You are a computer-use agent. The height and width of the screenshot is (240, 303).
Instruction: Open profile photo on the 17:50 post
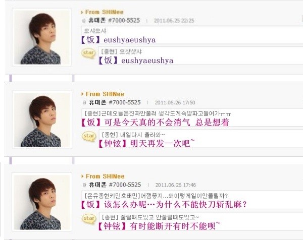tap(42, 119)
